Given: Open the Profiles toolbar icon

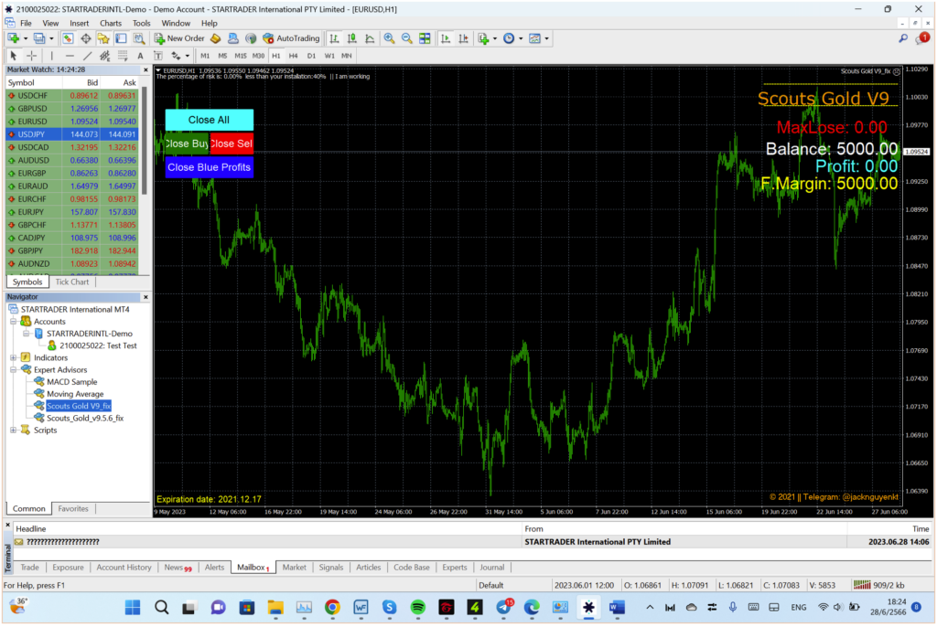Looking at the screenshot, I should (x=39, y=38).
